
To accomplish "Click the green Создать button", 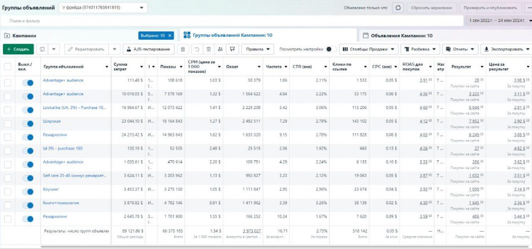I will pyautogui.click(x=18, y=49).
